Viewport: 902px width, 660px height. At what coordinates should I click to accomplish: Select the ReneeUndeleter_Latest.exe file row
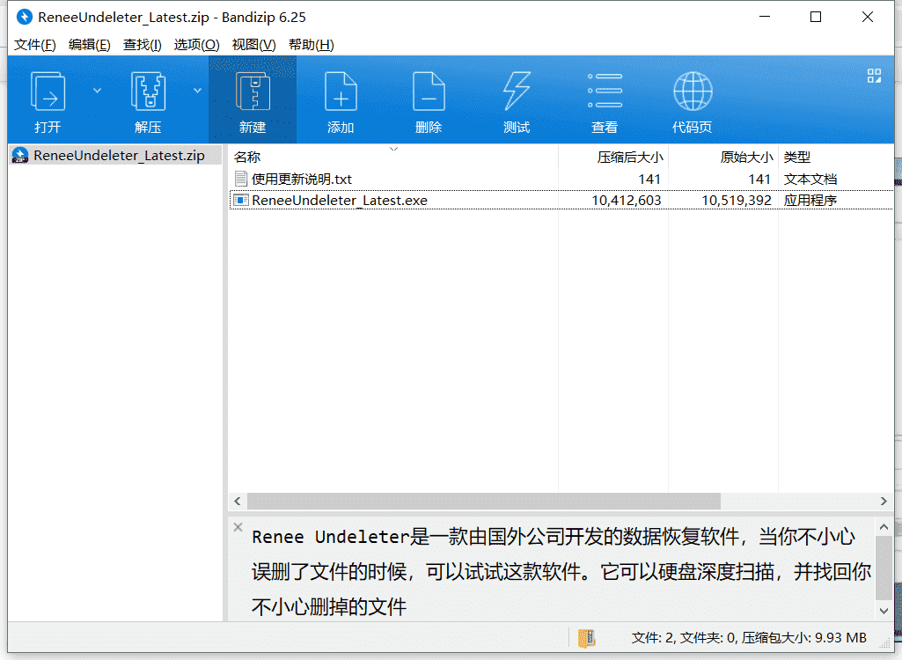click(561, 201)
